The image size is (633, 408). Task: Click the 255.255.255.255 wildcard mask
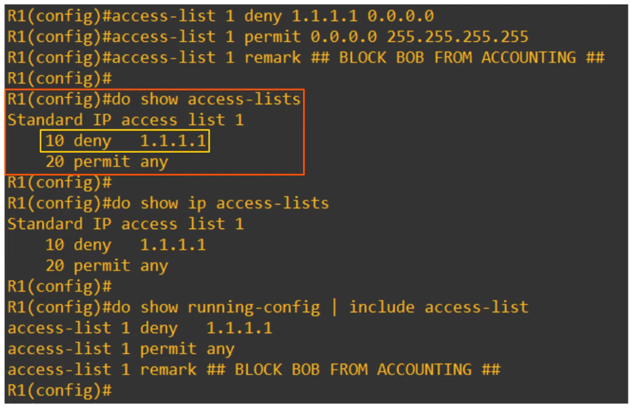coord(458,37)
